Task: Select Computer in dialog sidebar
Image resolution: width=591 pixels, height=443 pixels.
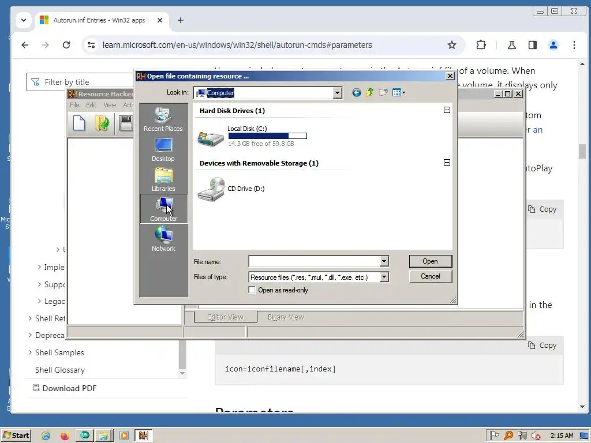Action: pos(163,209)
